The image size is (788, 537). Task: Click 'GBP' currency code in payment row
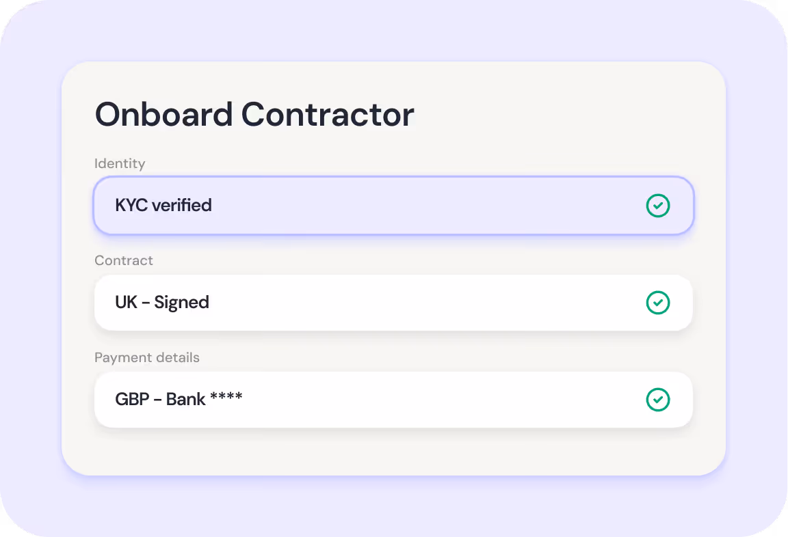(132, 400)
